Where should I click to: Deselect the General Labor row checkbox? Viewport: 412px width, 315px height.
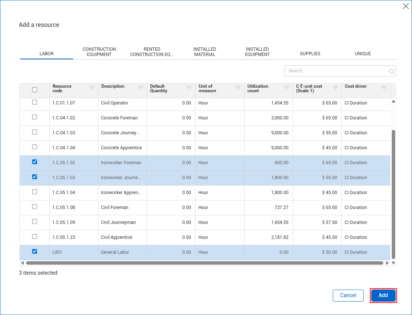(x=35, y=252)
